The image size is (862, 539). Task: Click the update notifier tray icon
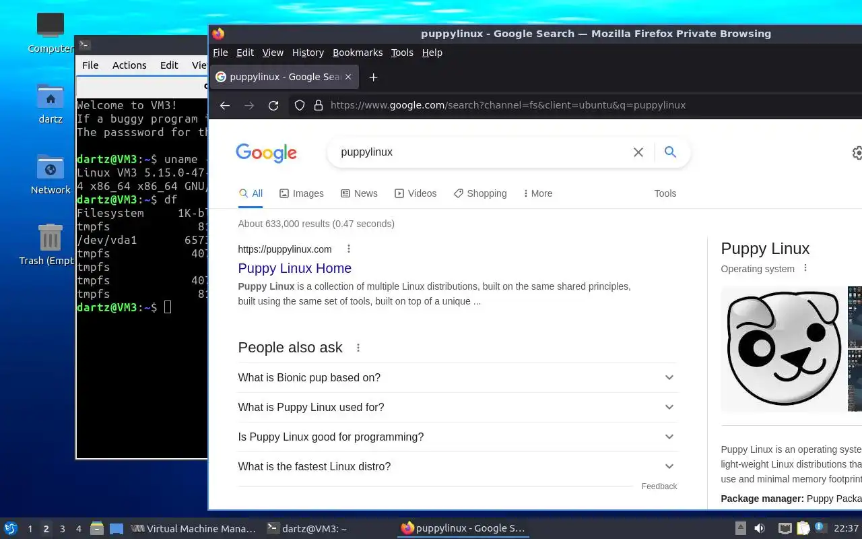[x=820, y=528]
